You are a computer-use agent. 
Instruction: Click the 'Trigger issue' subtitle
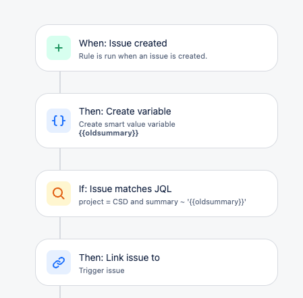101,270
